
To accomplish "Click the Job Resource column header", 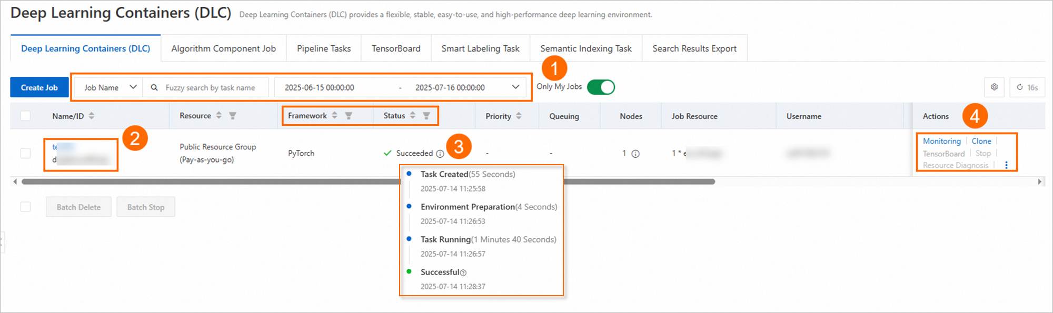I will coord(694,116).
